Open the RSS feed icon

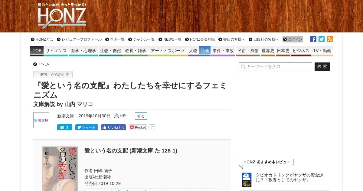330,39
